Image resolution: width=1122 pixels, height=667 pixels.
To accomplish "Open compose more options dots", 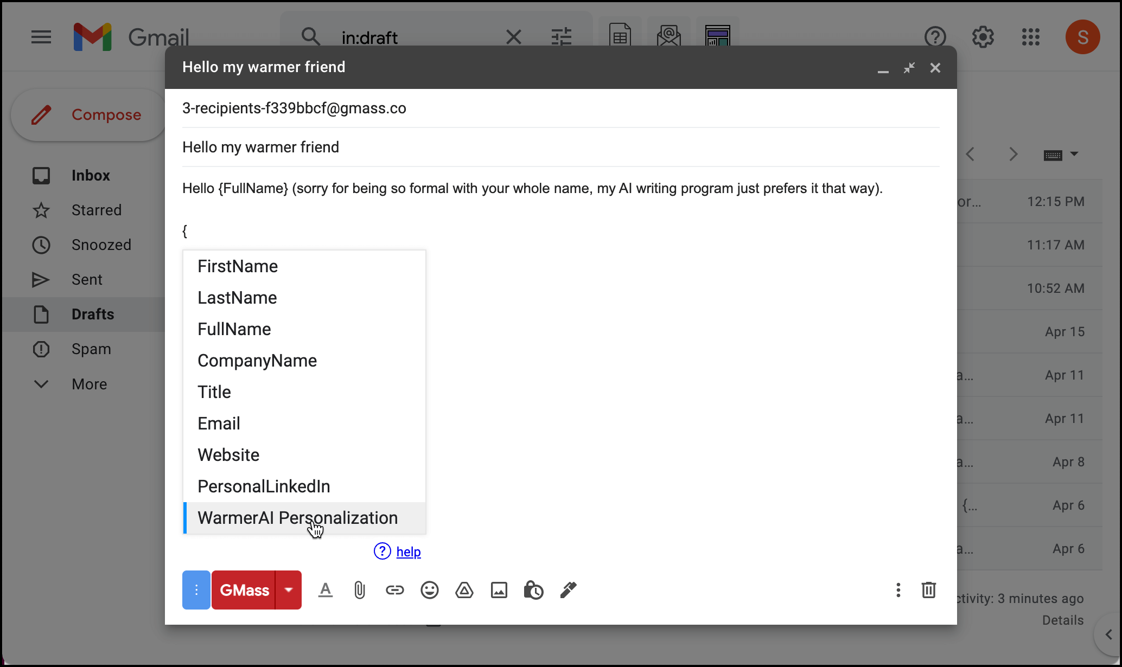I will 898,590.
